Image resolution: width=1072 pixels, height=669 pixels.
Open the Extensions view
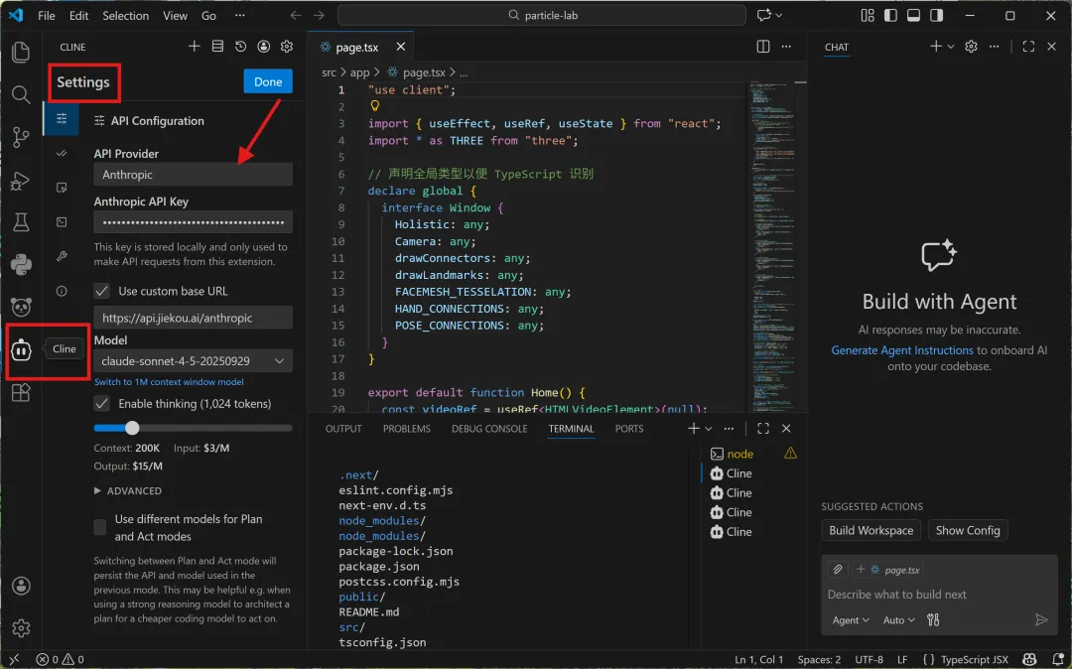click(21, 393)
